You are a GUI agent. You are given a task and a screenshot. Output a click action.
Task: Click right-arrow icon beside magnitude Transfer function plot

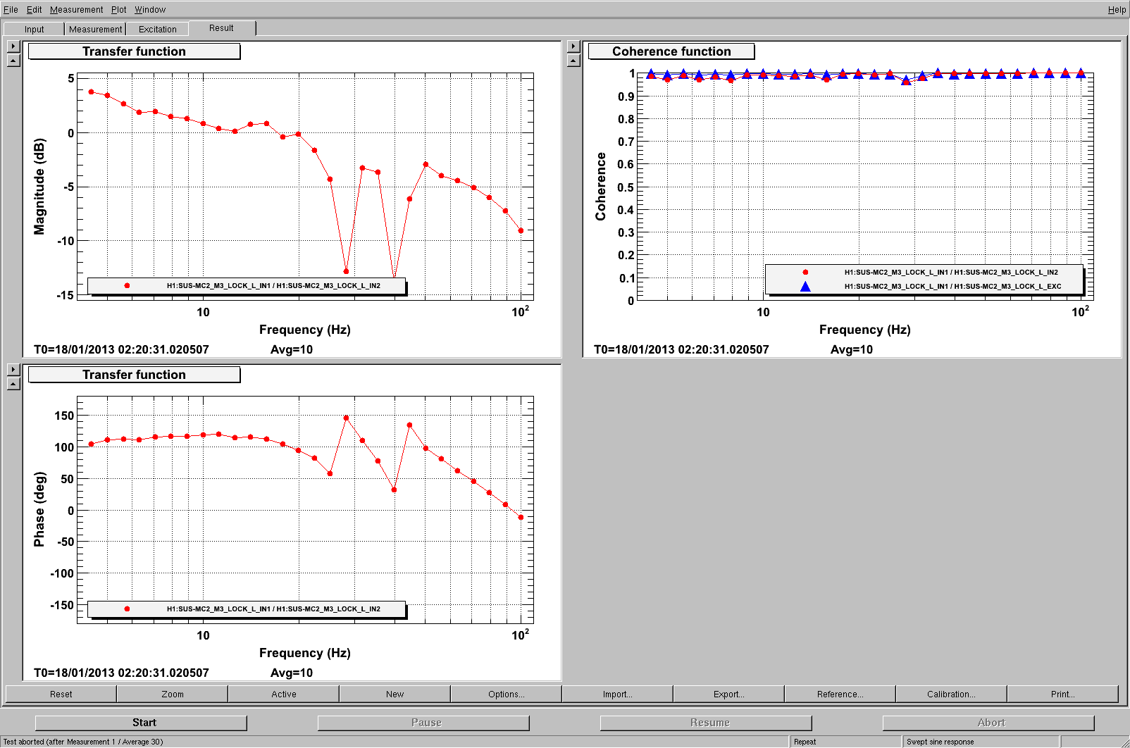[13, 46]
